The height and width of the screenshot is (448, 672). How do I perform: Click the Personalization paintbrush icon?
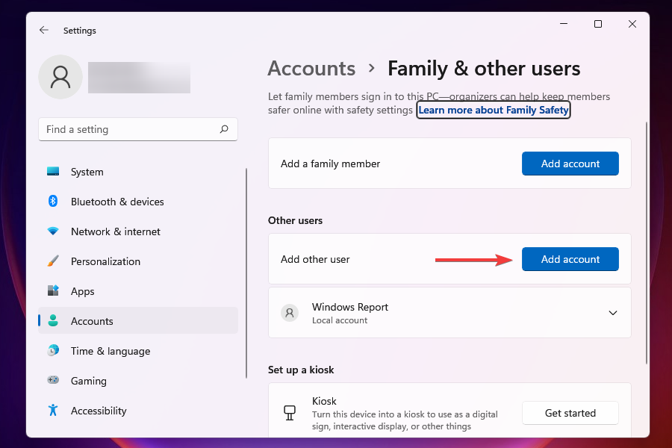pyautogui.click(x=53, y=261)
